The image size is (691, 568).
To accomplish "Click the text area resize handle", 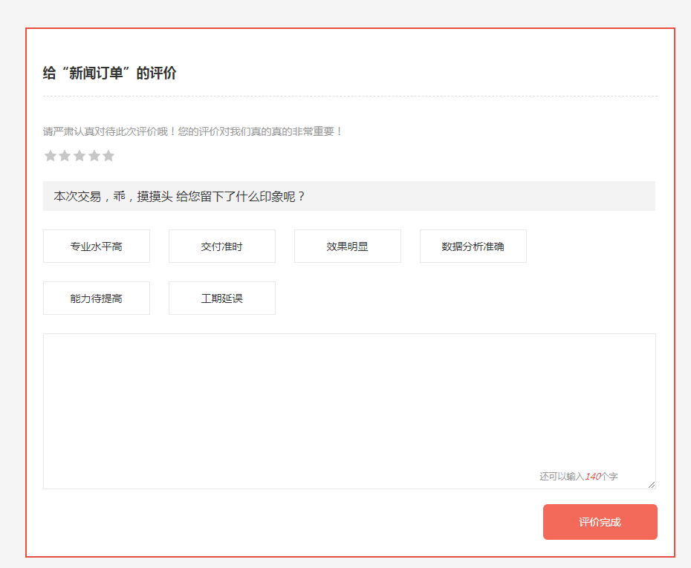I will click(652, 485).
